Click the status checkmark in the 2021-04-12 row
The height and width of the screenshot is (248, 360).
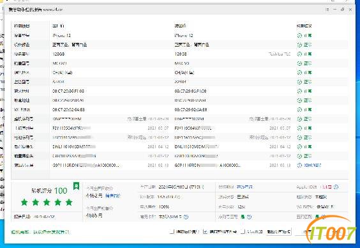[x=299, y=146]
